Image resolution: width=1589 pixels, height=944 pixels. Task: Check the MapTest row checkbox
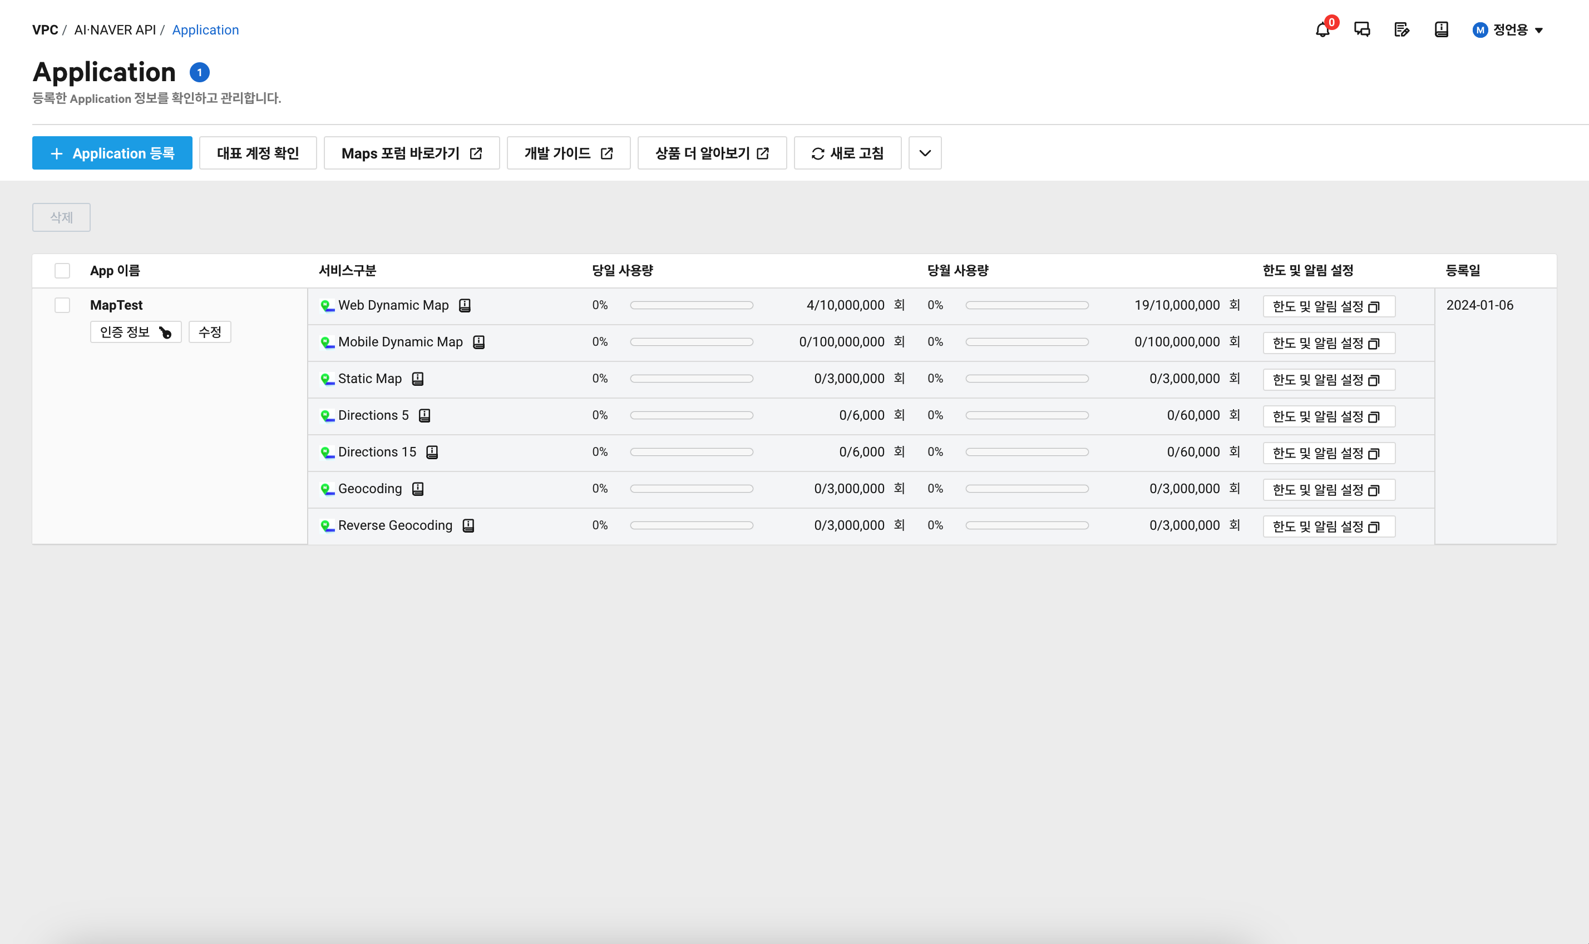point(62,305)
